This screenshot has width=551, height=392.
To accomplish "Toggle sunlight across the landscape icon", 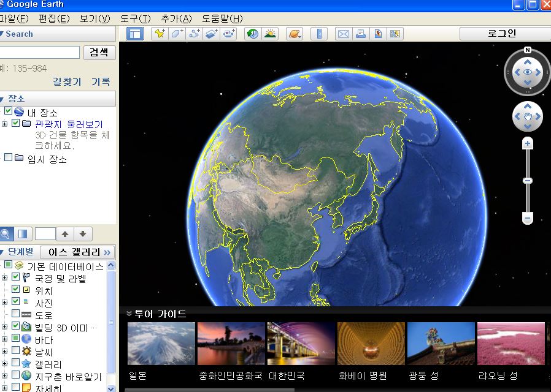I will click(270, 34).
